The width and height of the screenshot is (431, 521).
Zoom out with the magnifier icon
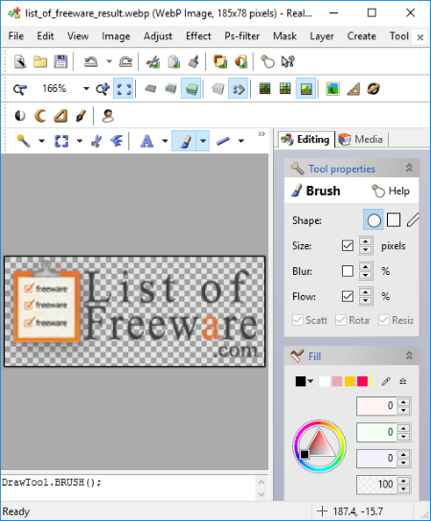pyautogui.click(x=19, y=89)
